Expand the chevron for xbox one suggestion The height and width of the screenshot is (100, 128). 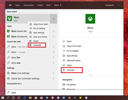[x=53, y=63]
